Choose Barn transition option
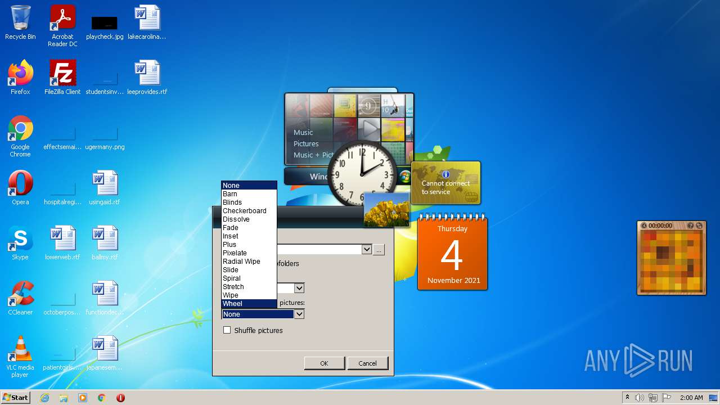720x405 pixels. click(x=249, y=194)
